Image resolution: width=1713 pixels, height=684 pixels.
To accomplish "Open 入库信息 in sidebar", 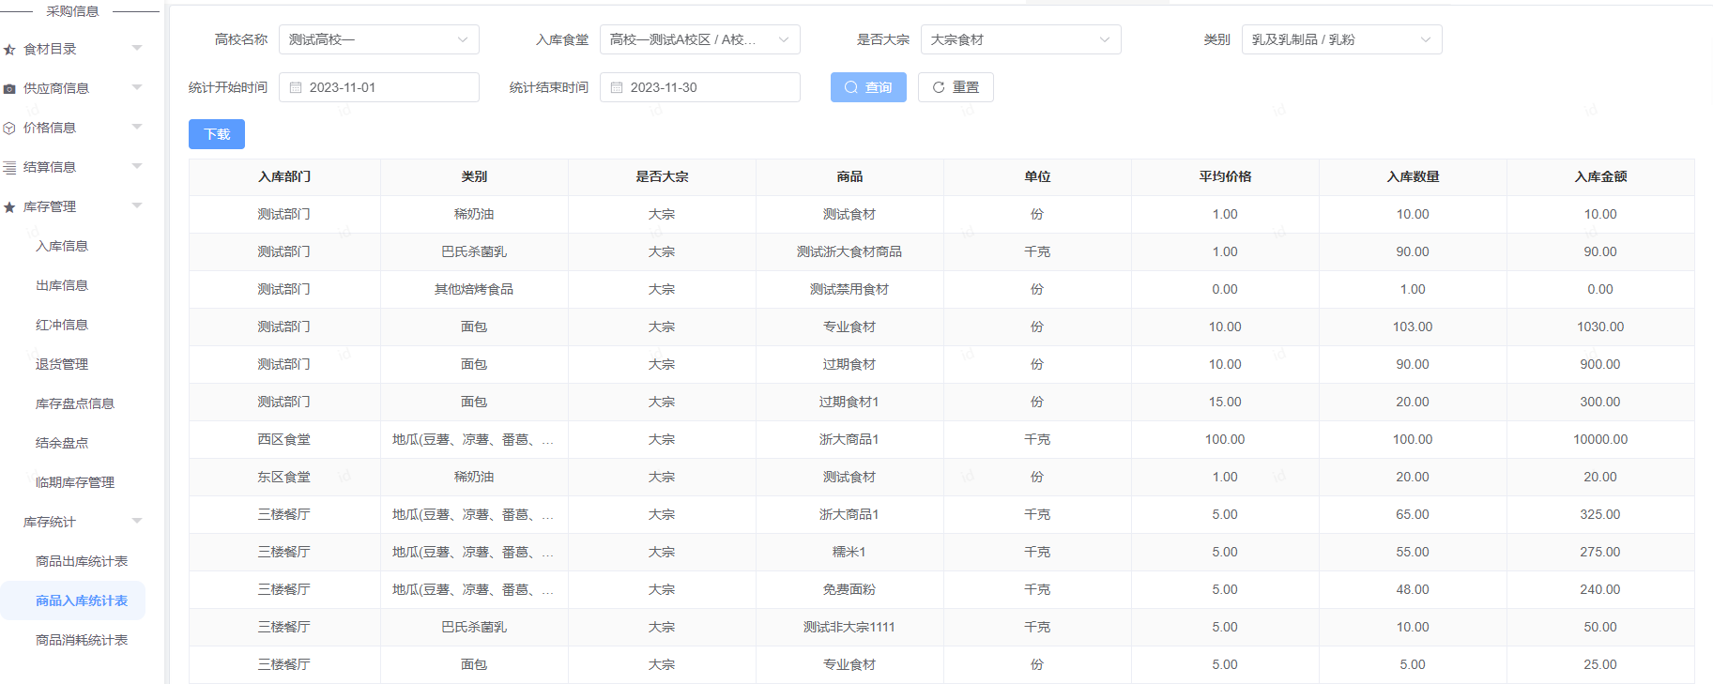I will pos(62,246).
